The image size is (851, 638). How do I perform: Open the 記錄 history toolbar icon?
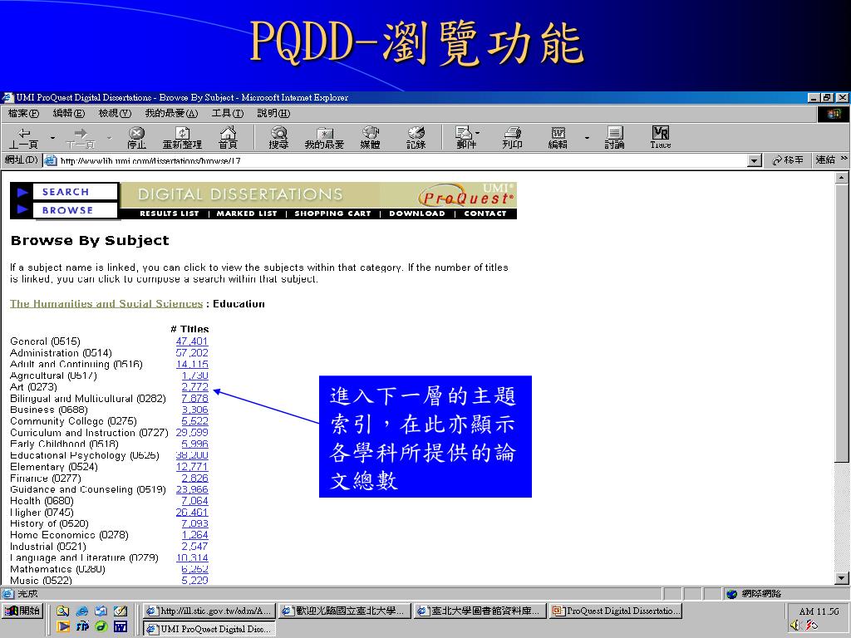click(x=416, y=138)
